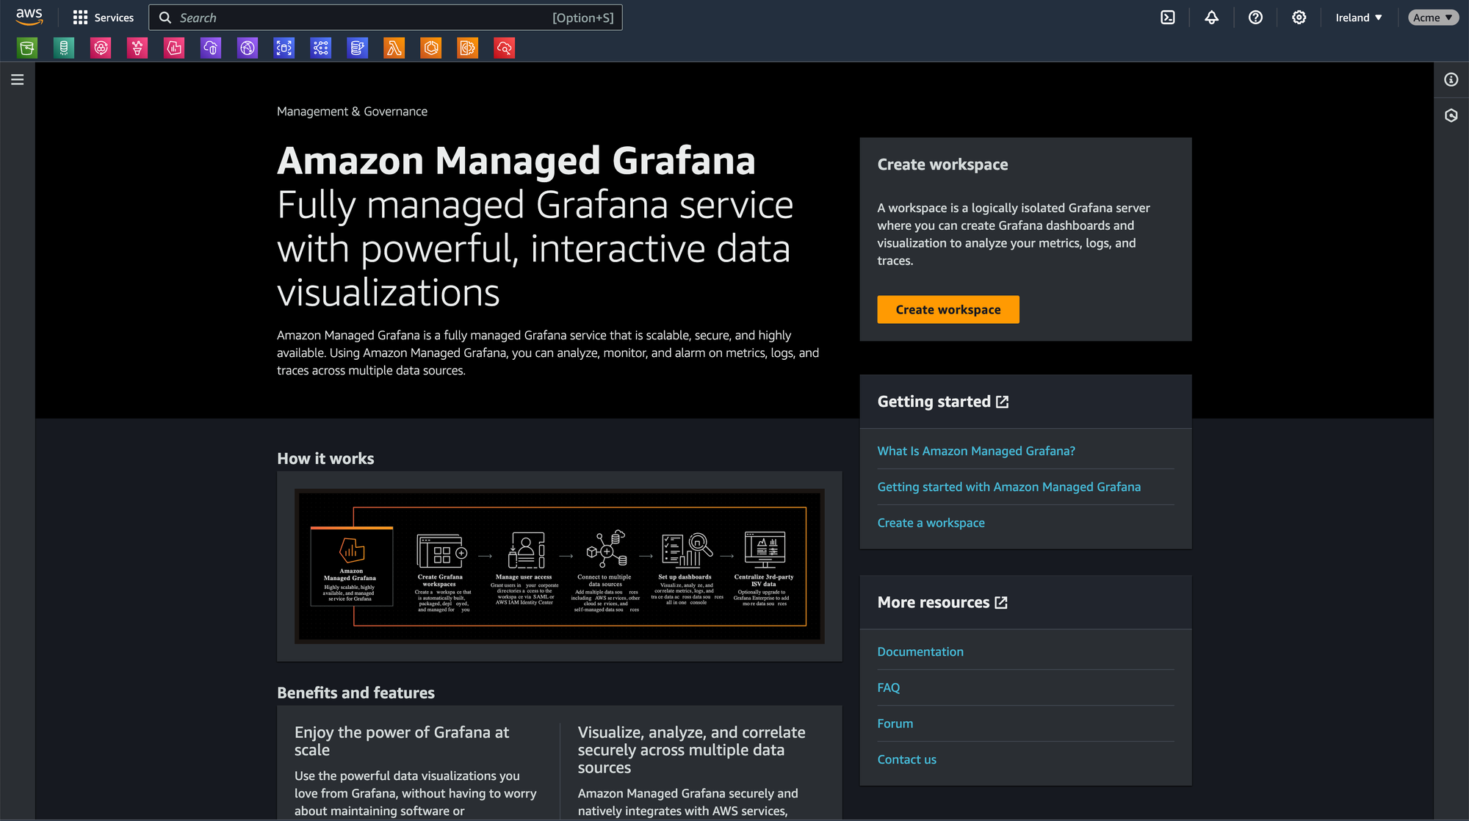Click the red CloudWatch favorite icon

504,48
